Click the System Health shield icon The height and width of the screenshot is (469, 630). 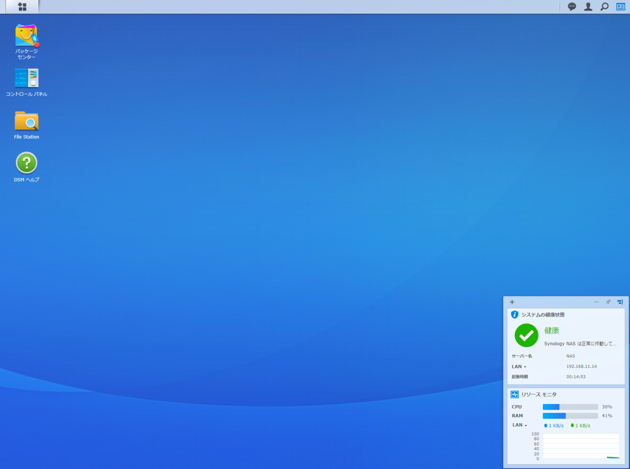(x=514, y=315)
